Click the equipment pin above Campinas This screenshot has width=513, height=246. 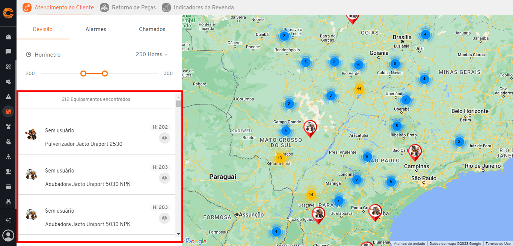(415, 153)
